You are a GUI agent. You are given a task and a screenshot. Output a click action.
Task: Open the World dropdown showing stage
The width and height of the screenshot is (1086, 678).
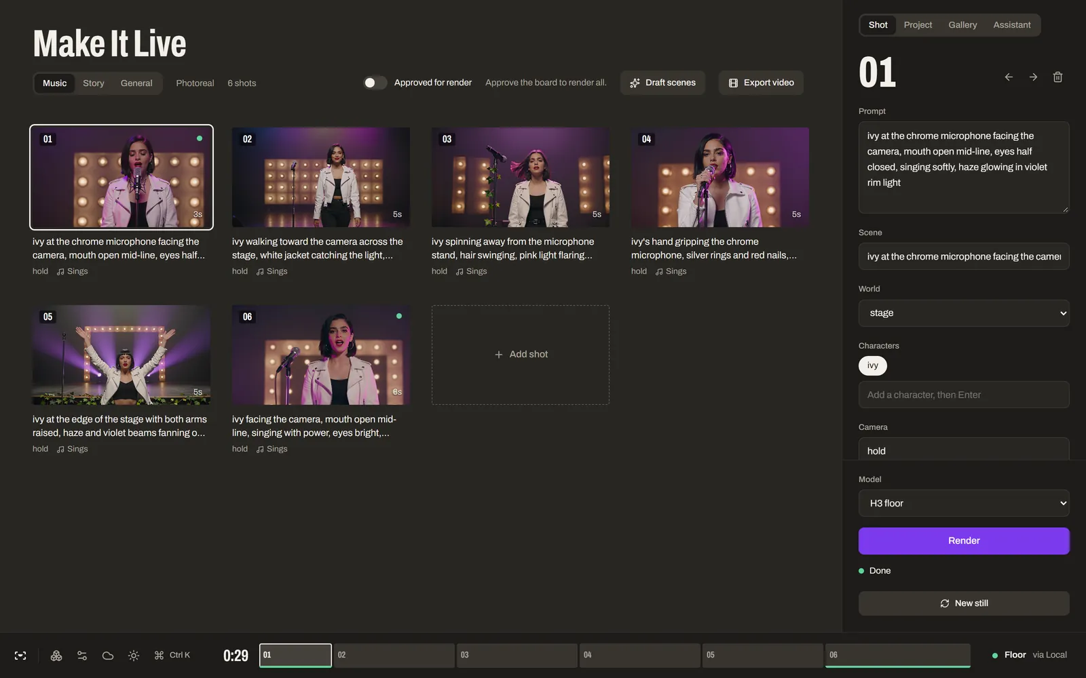pos(964,313)
